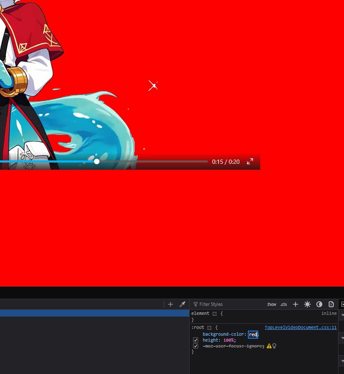Image resolution: width=344 pixels, height=374 pixels.
Task: Select the highlighted node row in markup view
Action: [x=95, y=313]
